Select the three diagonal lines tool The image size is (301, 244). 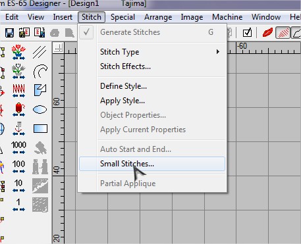tap(40, 52)
